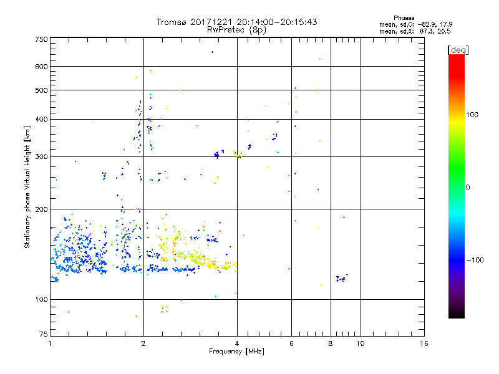
Task: Click the '300' height axis tick label
Action: pos(41,156)
